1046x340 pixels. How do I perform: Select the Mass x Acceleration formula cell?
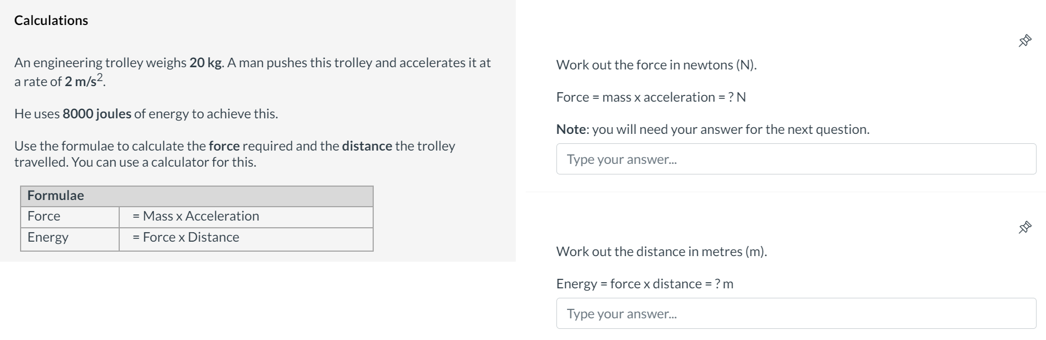(x=195, y=216)
